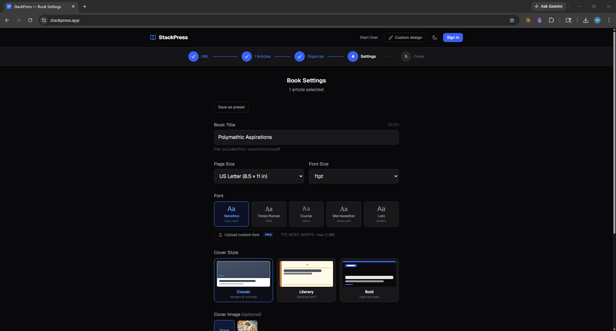The height and width of the screenshot is (331, 616).
Task: Click the 'polymathic-aspirations.pdf' file name
Action: tap(251, 149)
